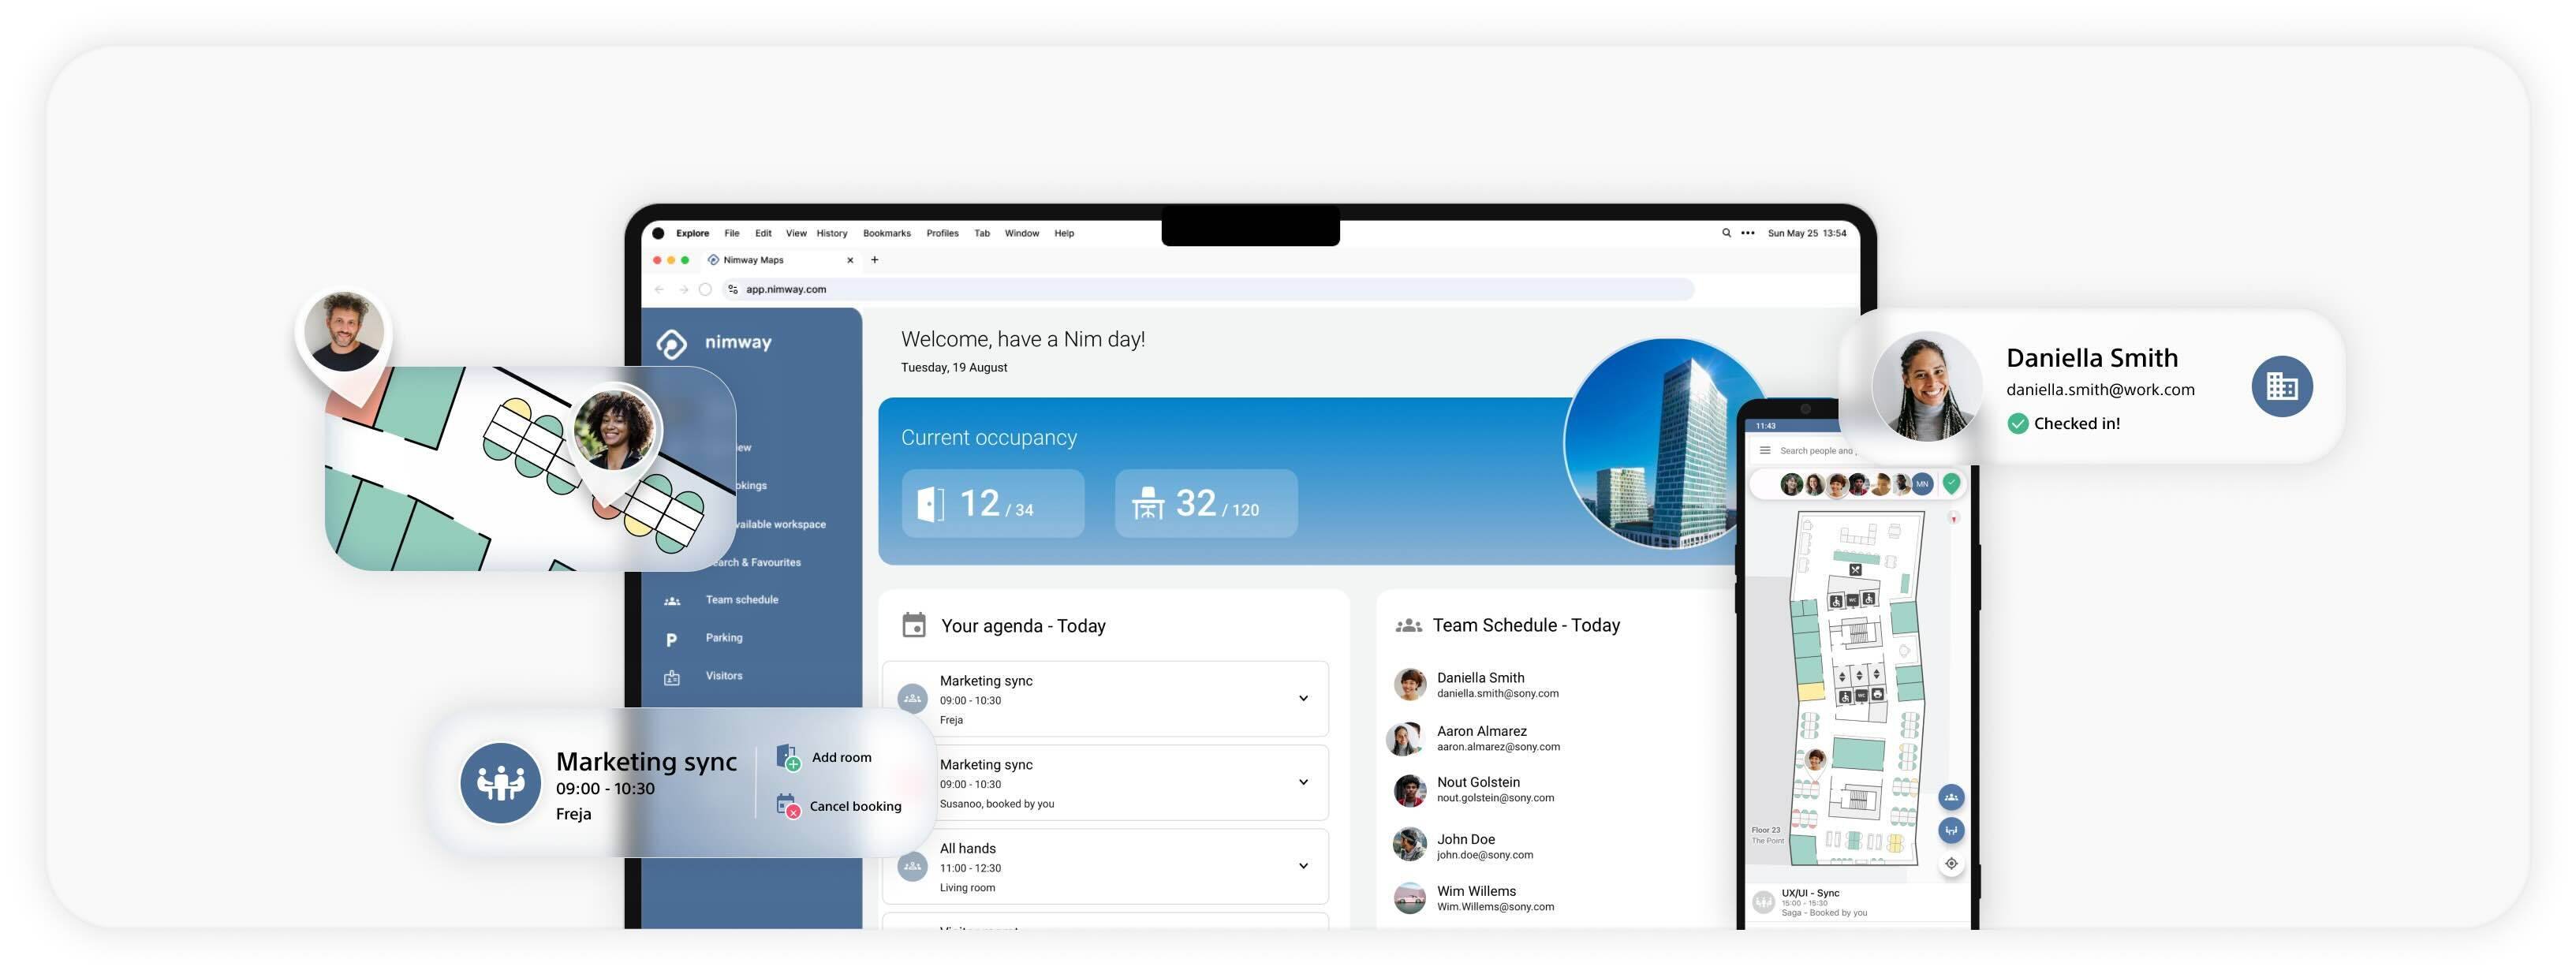Open Visitors from the sidebar
Image resolution: width=2576 pixels, height=974 pixels.
(x=723, y=676)
